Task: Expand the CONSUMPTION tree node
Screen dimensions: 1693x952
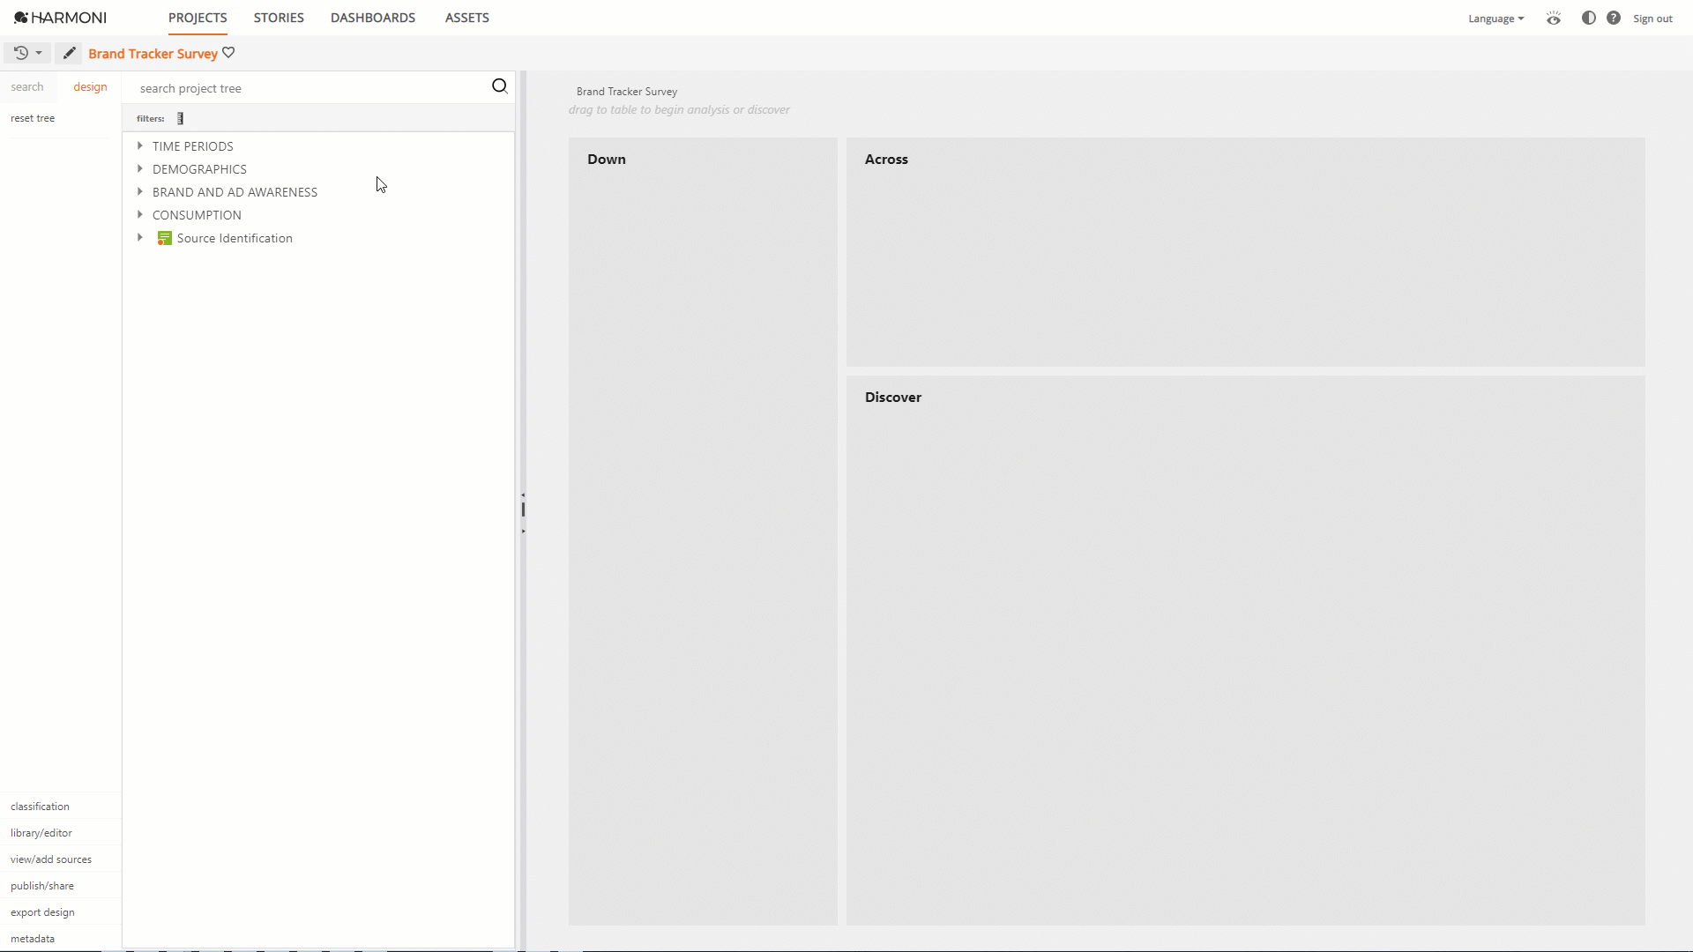Action: [x=139, y=214]
